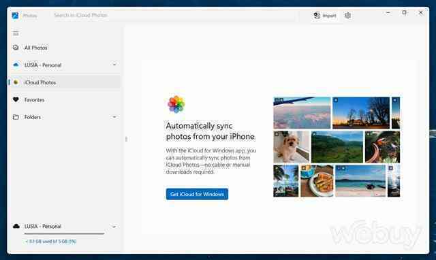Click the sidebar resize handle grip
Image resolution: width=436 pixels, height=260 pixels.
point(126,139)
